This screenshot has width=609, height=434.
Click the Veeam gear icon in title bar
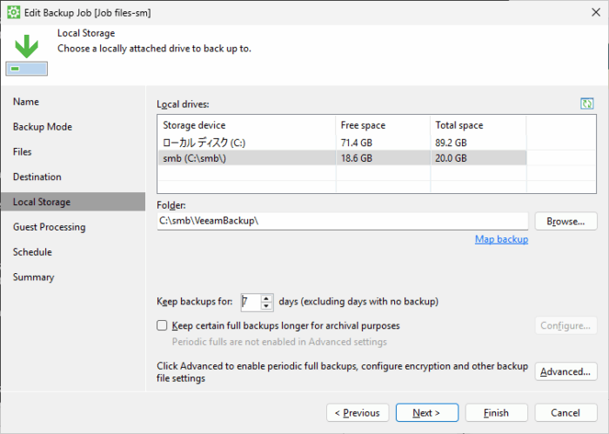(x=14, y=12)
